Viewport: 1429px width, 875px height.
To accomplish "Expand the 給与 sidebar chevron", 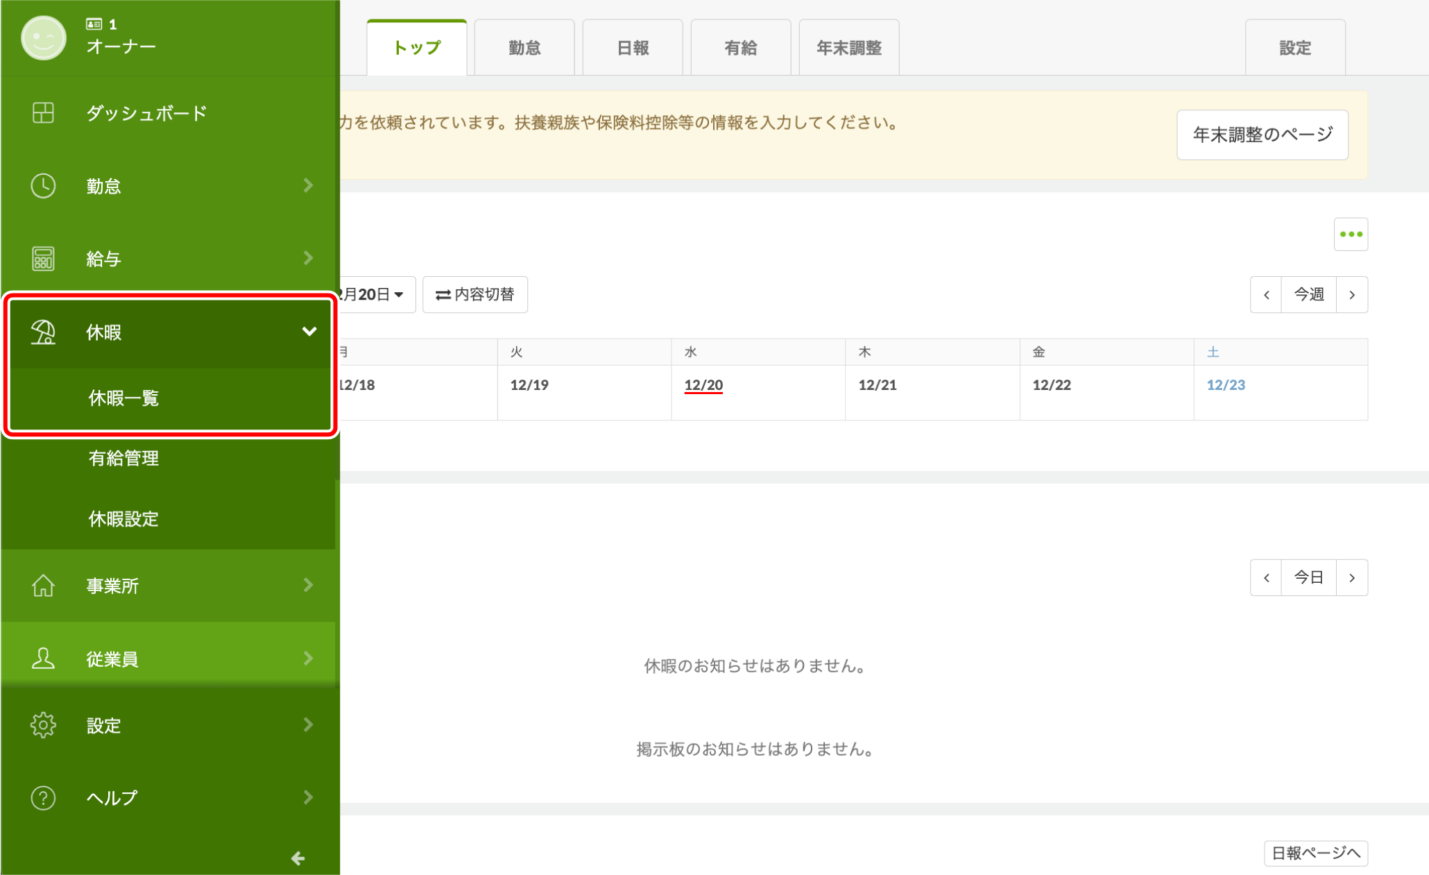I will pyautogui.click(x=309, y=258).
